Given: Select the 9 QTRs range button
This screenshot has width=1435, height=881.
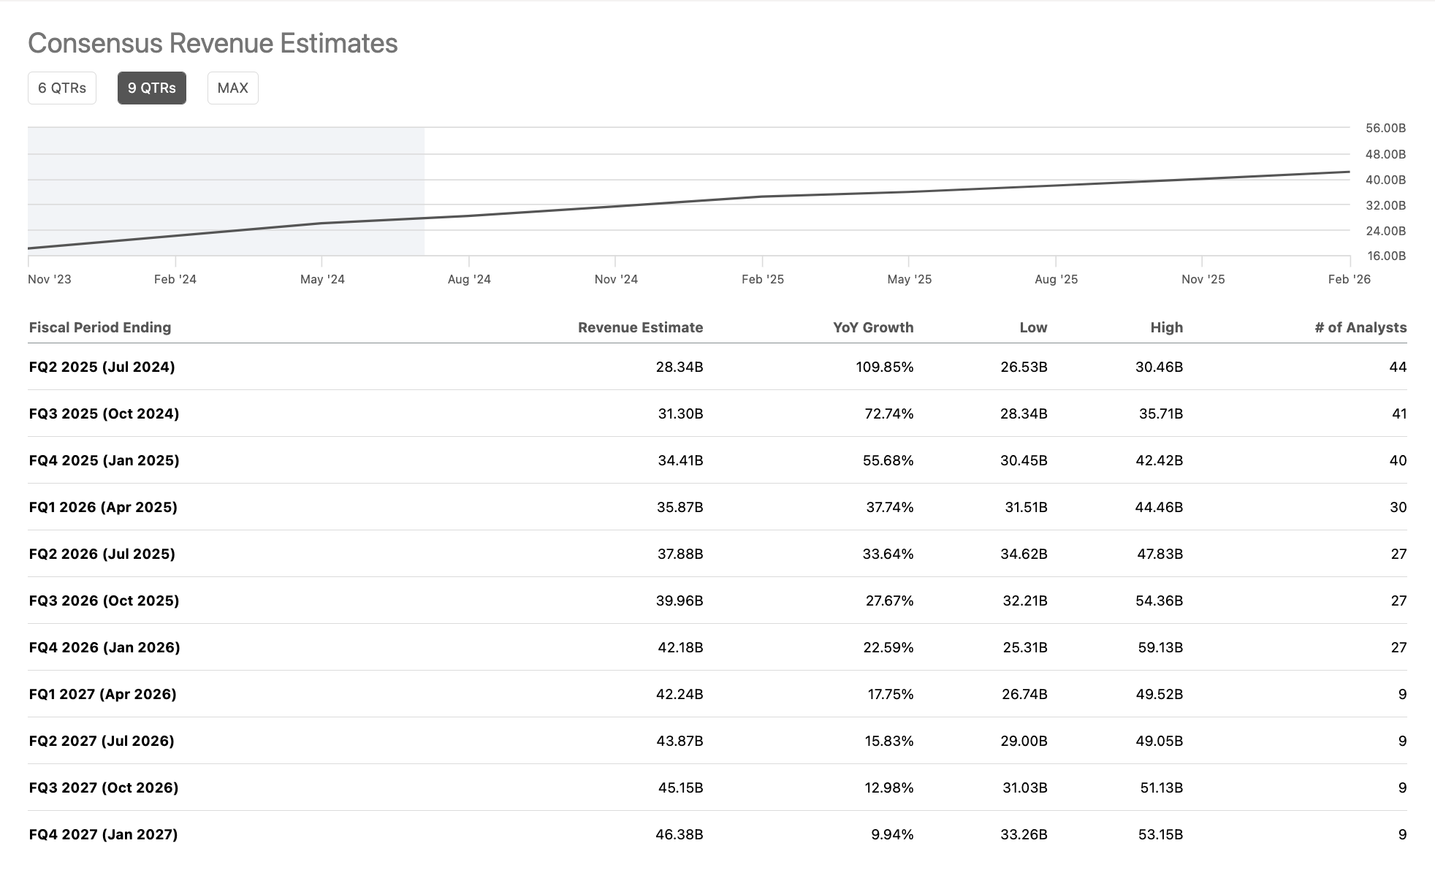Looking at the screenshot, I should tap(152, 88).
